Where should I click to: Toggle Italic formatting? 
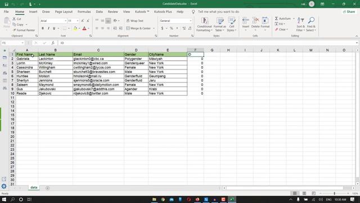tap(48, 28)
